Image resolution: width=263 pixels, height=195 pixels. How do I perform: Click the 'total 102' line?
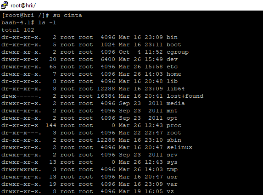click(18, 30)
